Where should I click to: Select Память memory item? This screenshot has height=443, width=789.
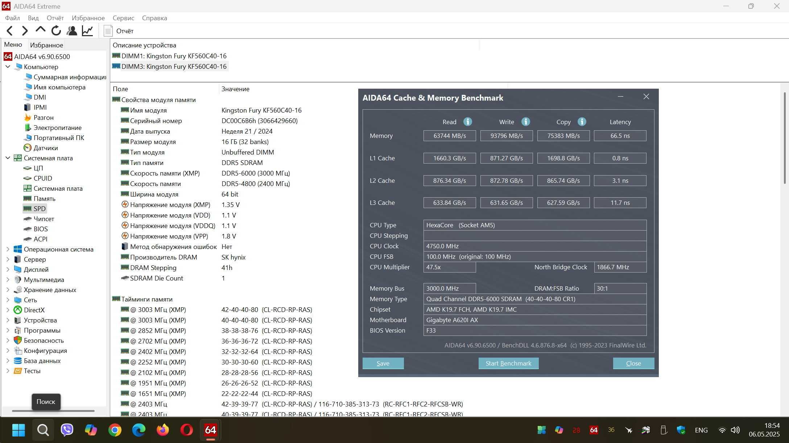click(44, 198)
